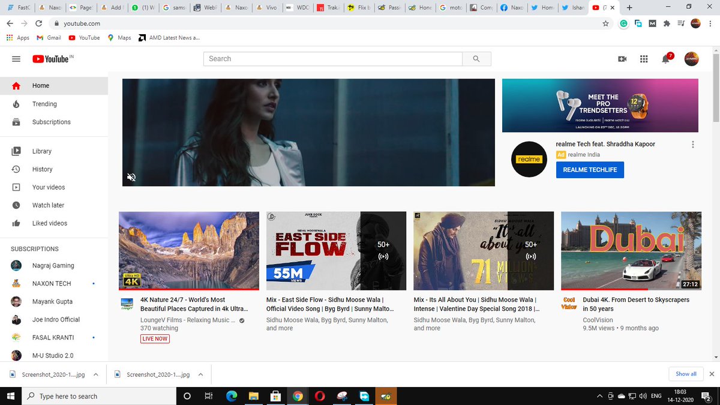This screenshot has height=405, width=720.
Task: Open the YouTube apps grid icon
Action: coord(644,59)
